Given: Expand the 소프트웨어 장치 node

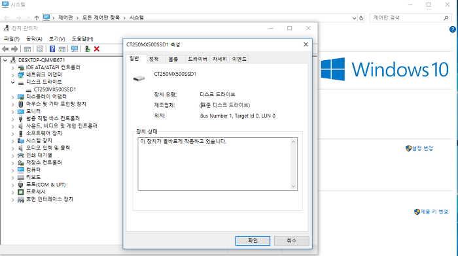Looking at the screenshot, I should [12, 133].
